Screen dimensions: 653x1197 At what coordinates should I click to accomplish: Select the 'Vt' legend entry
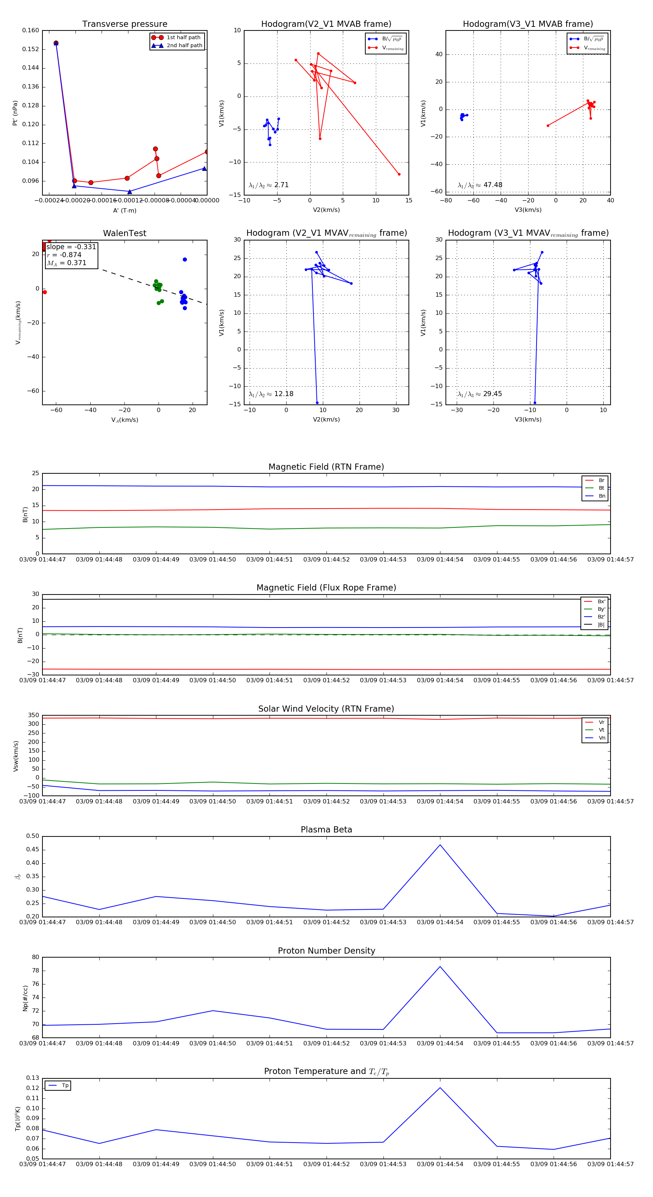point(595,730)
